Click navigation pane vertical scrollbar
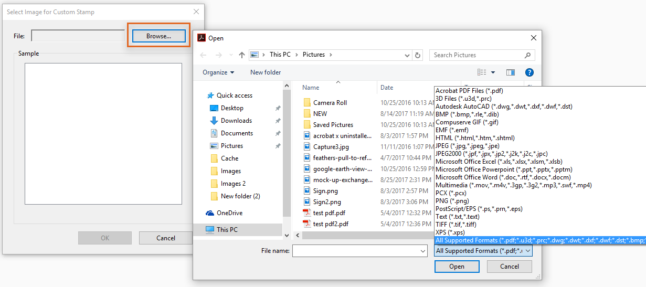646x287 pixels. click(287, 160)
